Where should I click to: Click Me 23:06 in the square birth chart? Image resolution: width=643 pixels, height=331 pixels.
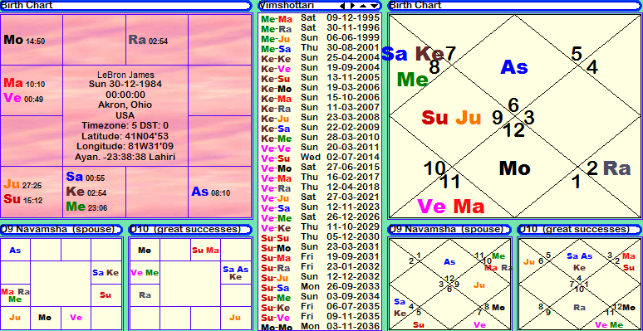(86, 207)
